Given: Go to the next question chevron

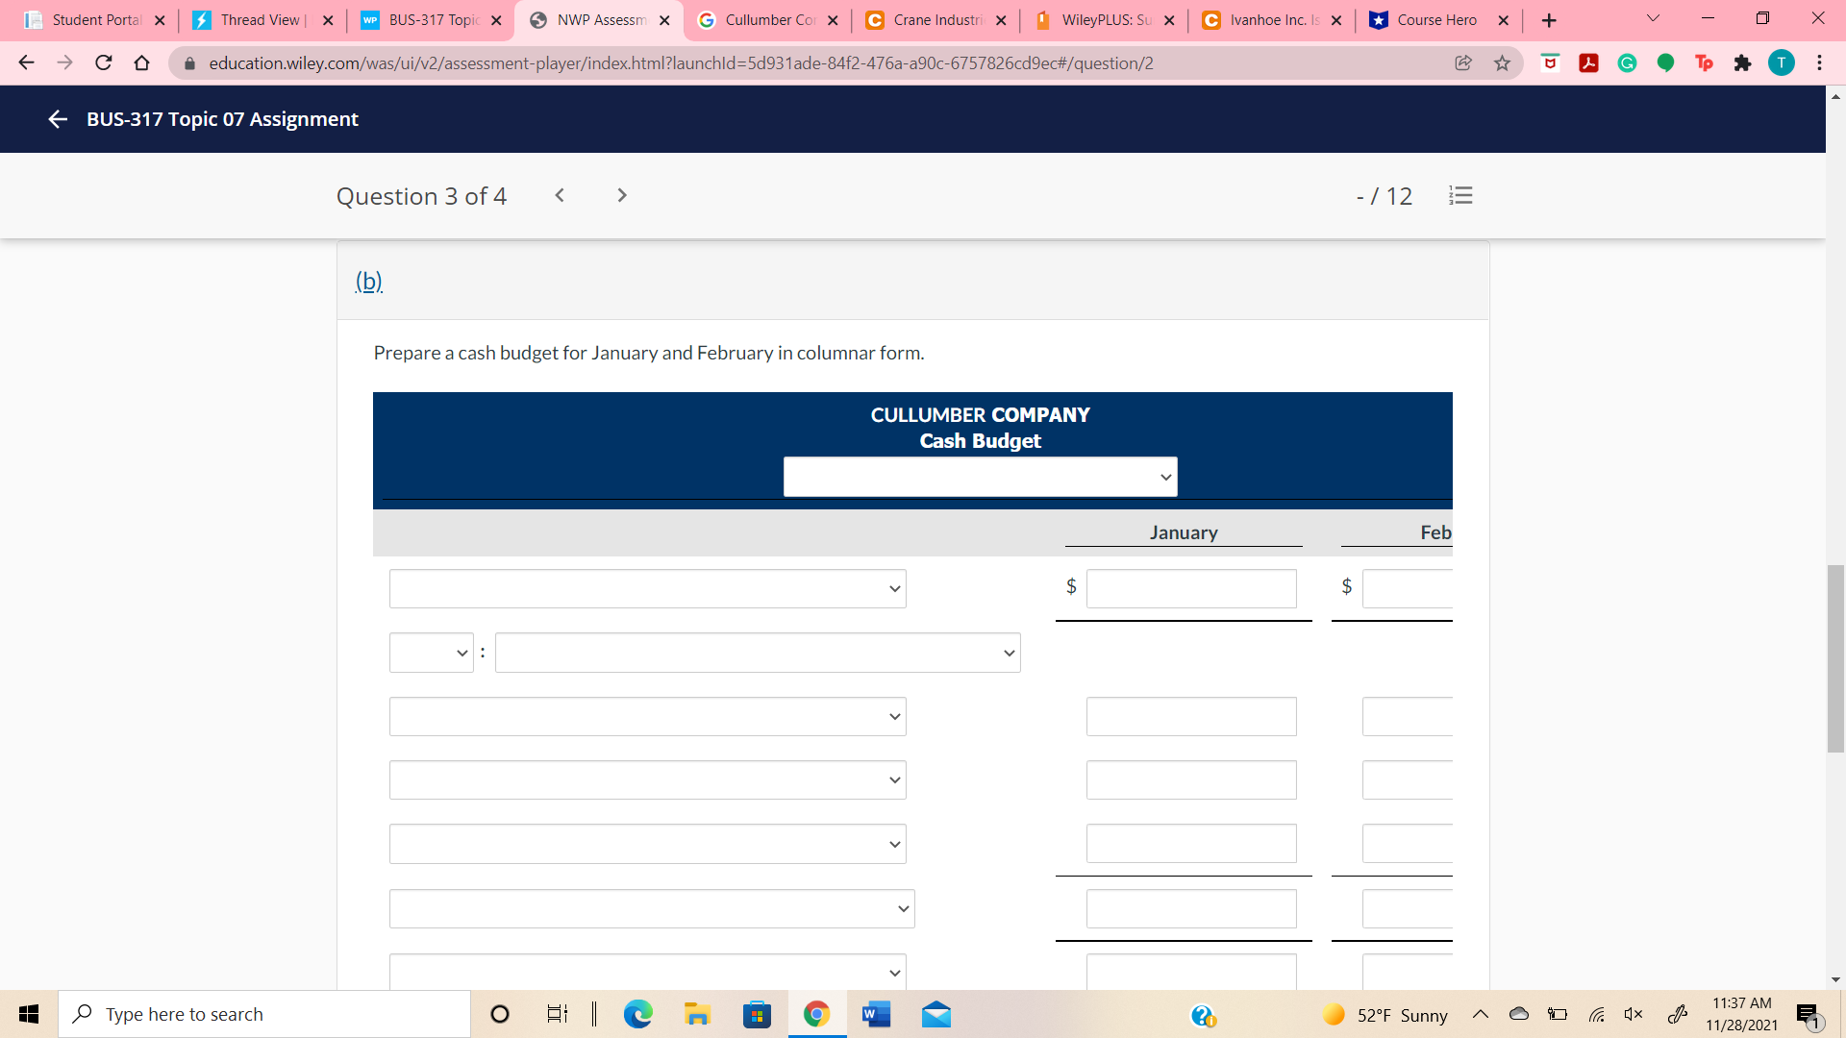Looking at the screenshot, I should 622,195.
